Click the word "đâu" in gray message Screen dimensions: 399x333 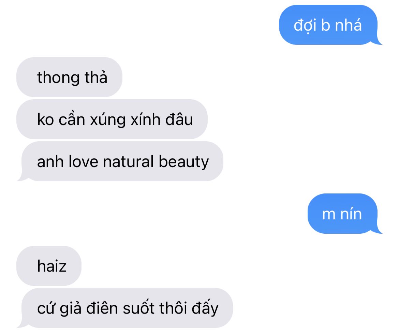click(x=179, y=119)
